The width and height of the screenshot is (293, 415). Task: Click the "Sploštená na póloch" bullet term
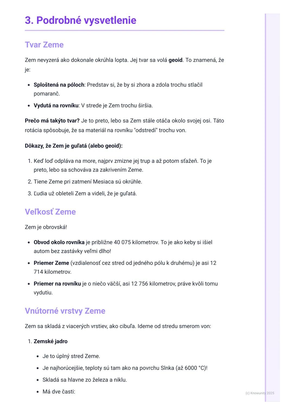pyautogui.click(x=59, y=85)
